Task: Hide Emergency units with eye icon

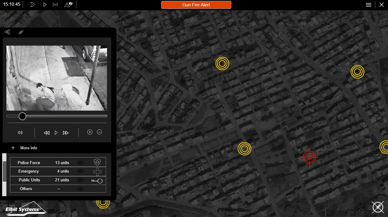Action: (x=80, y=171)
